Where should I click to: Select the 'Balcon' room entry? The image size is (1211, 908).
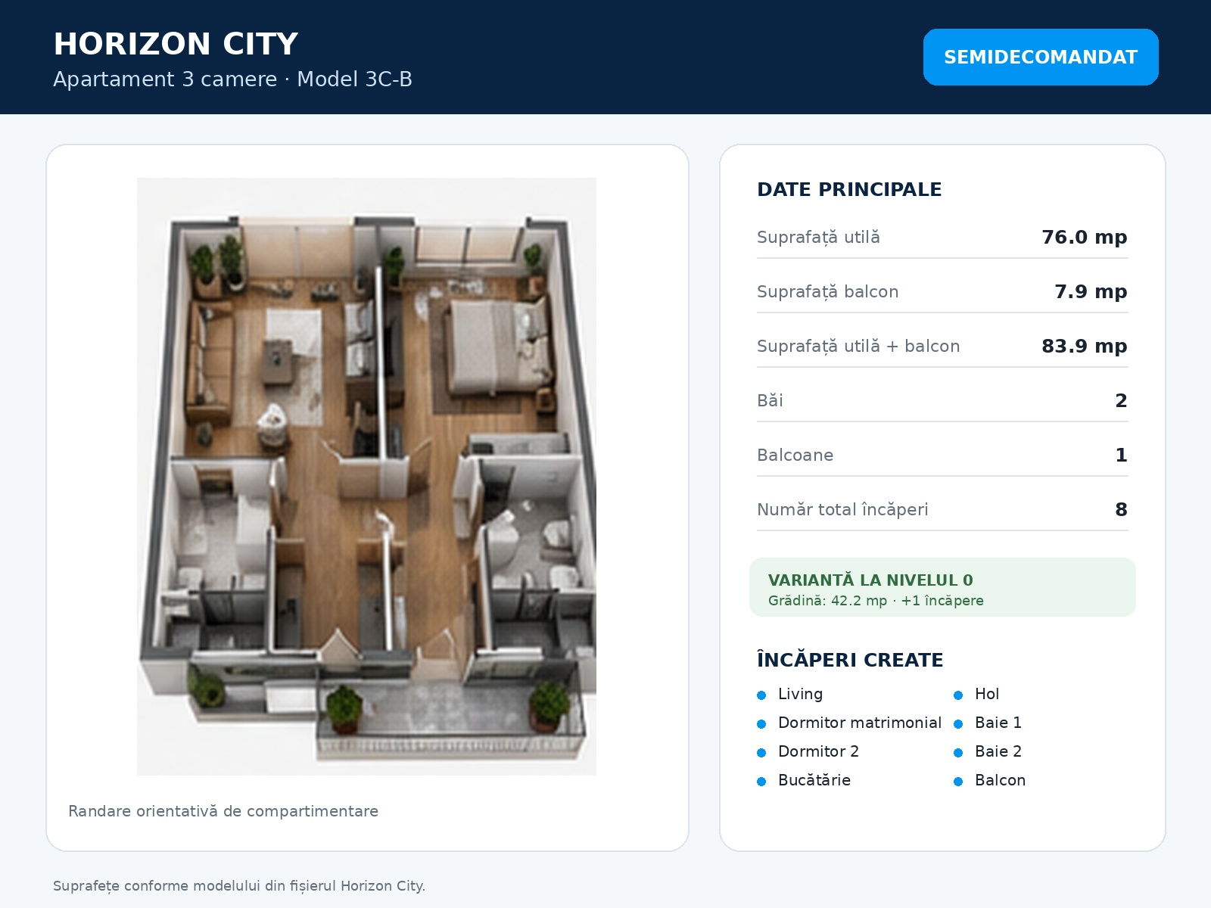coord(1000,781)
